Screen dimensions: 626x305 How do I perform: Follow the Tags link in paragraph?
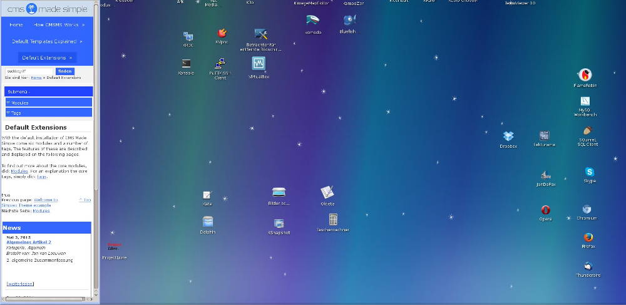click(41, 177)
